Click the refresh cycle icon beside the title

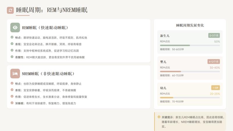tap(10, 10)
